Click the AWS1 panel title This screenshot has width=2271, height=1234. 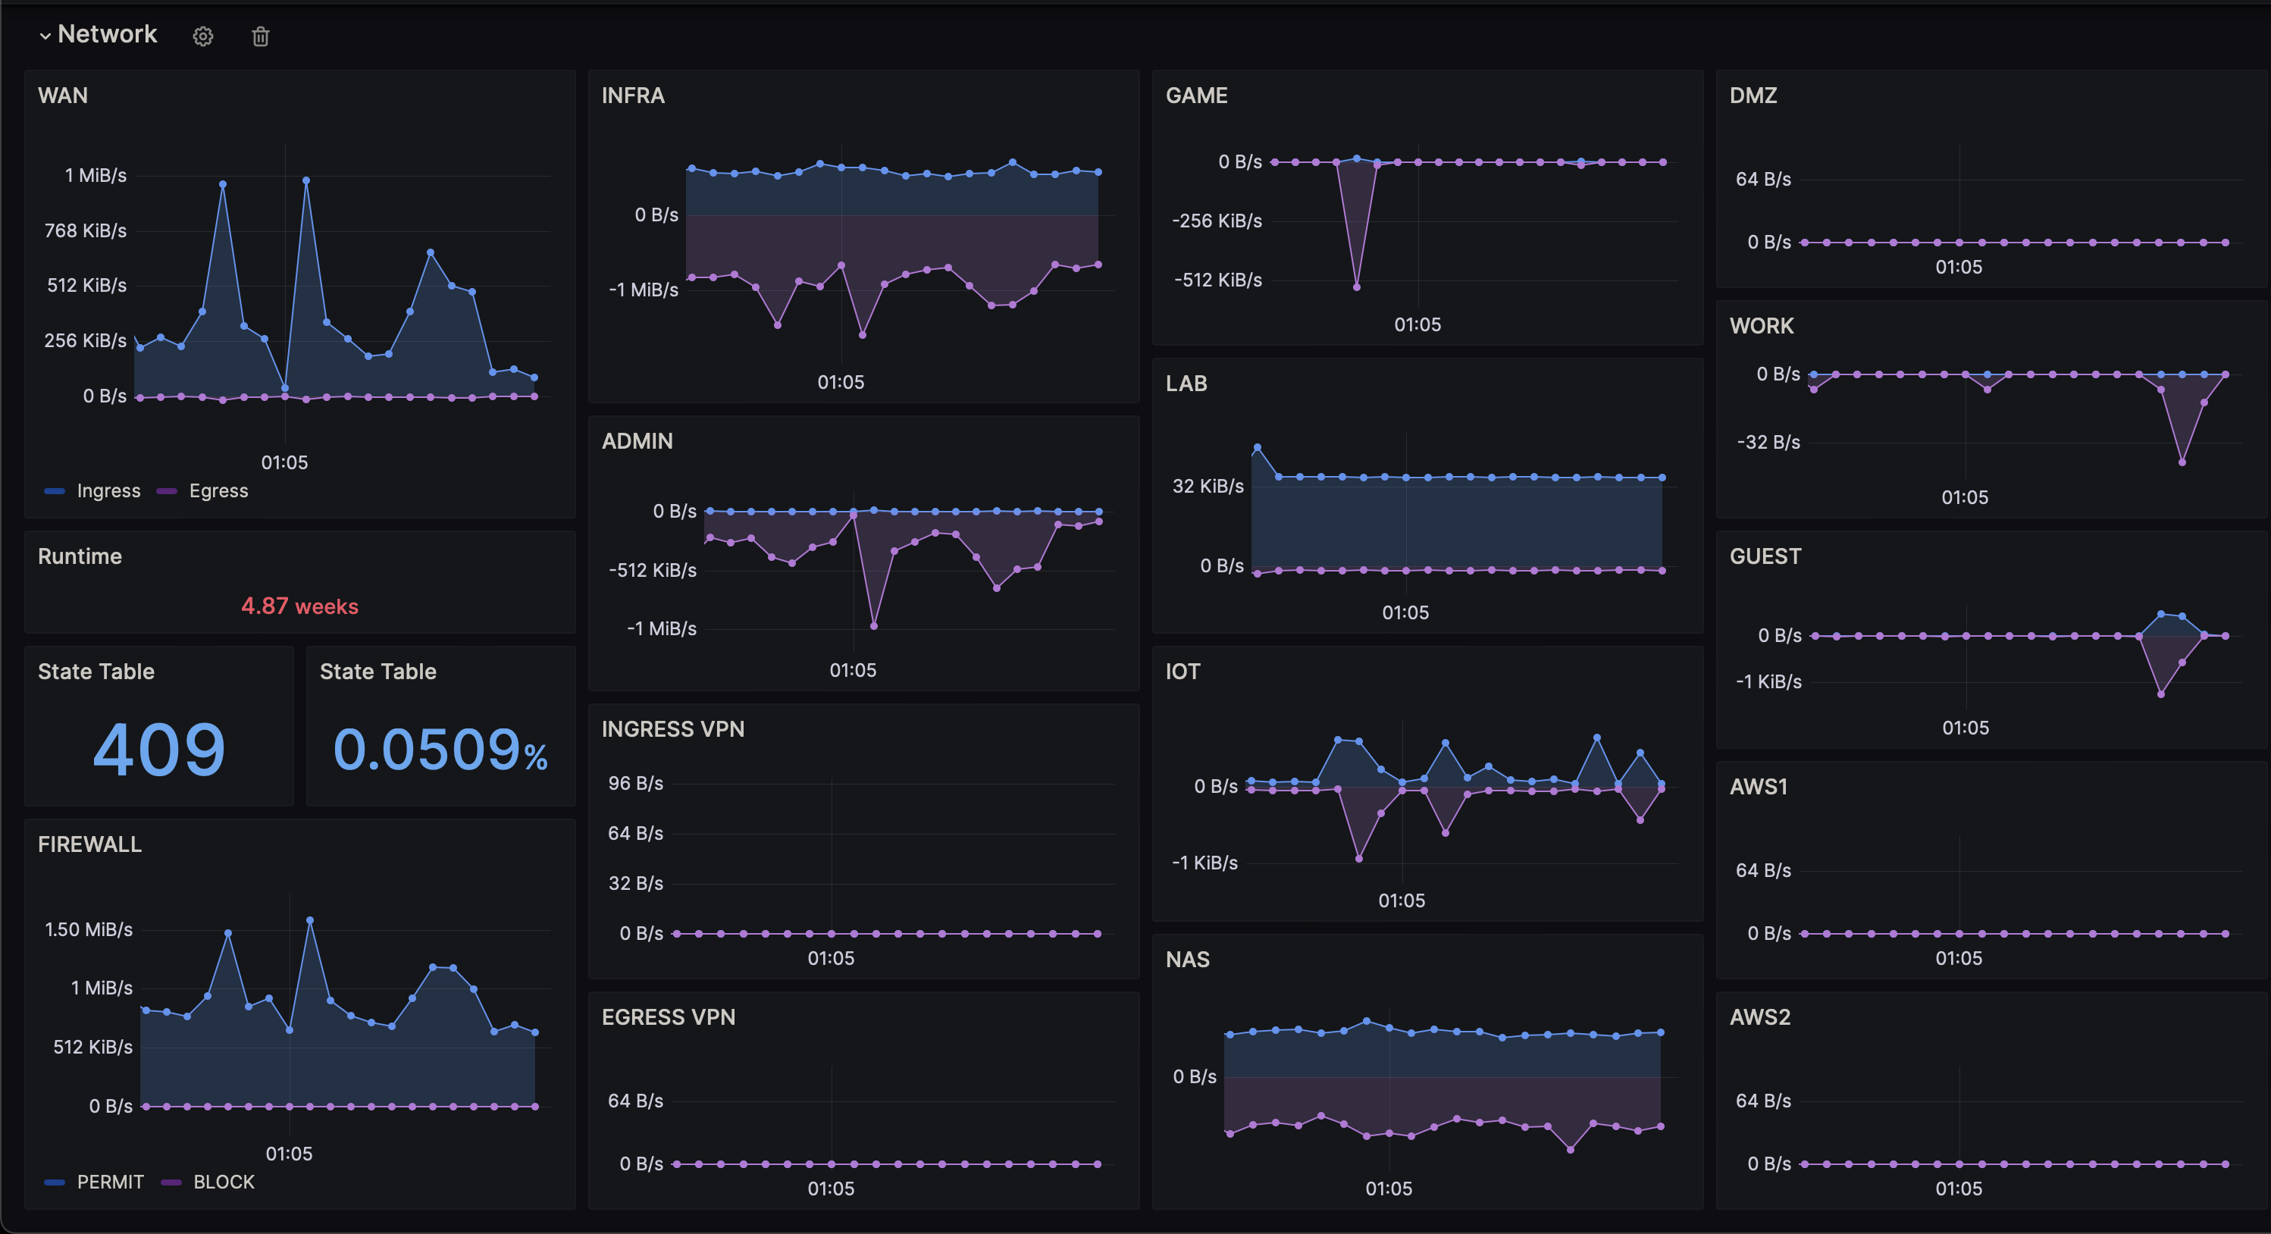coord(1758,786)
